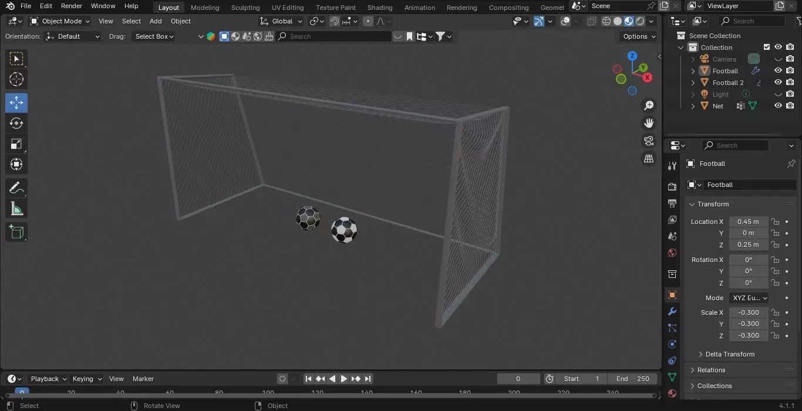Click the Scale X value field
The height and width of the screenshot is (411, 802).
point(749,313)
